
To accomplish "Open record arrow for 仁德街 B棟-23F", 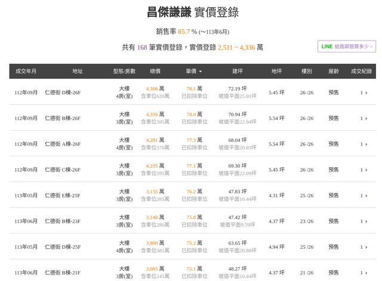I will 363,221.
